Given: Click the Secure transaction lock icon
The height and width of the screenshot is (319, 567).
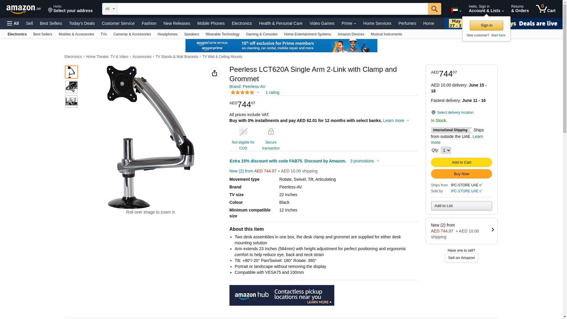Looking at the screenshot, I should coord(271,132).
